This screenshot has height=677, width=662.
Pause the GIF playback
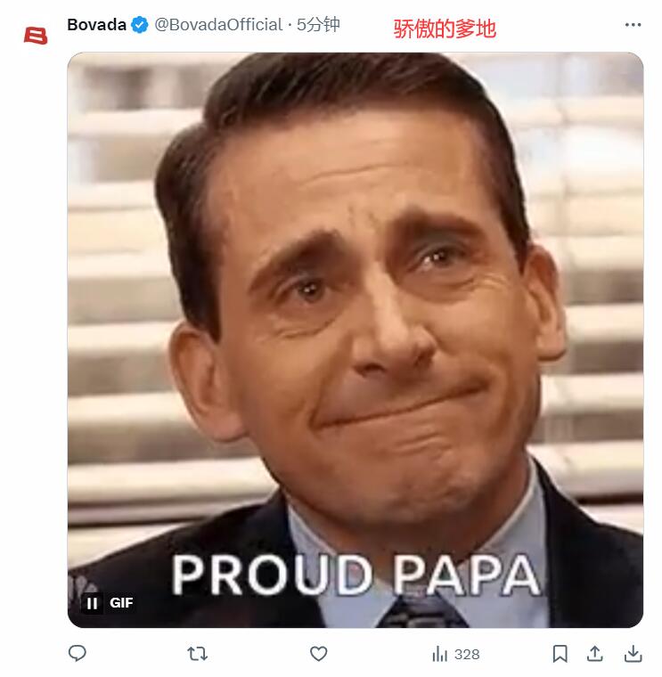point(93,603)
